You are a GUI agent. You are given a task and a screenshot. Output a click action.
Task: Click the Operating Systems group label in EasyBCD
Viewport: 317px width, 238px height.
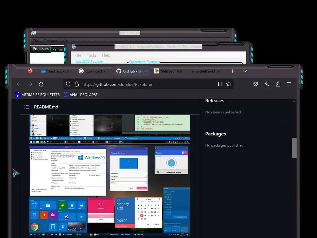click(144, 62)
